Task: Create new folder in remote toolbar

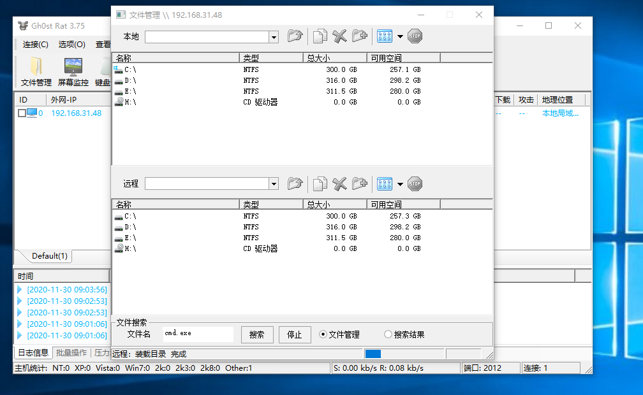Action: coord(360,183)
